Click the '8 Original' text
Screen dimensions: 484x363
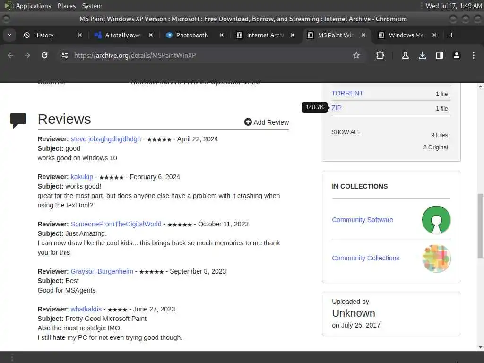click(x=435, y=147)
